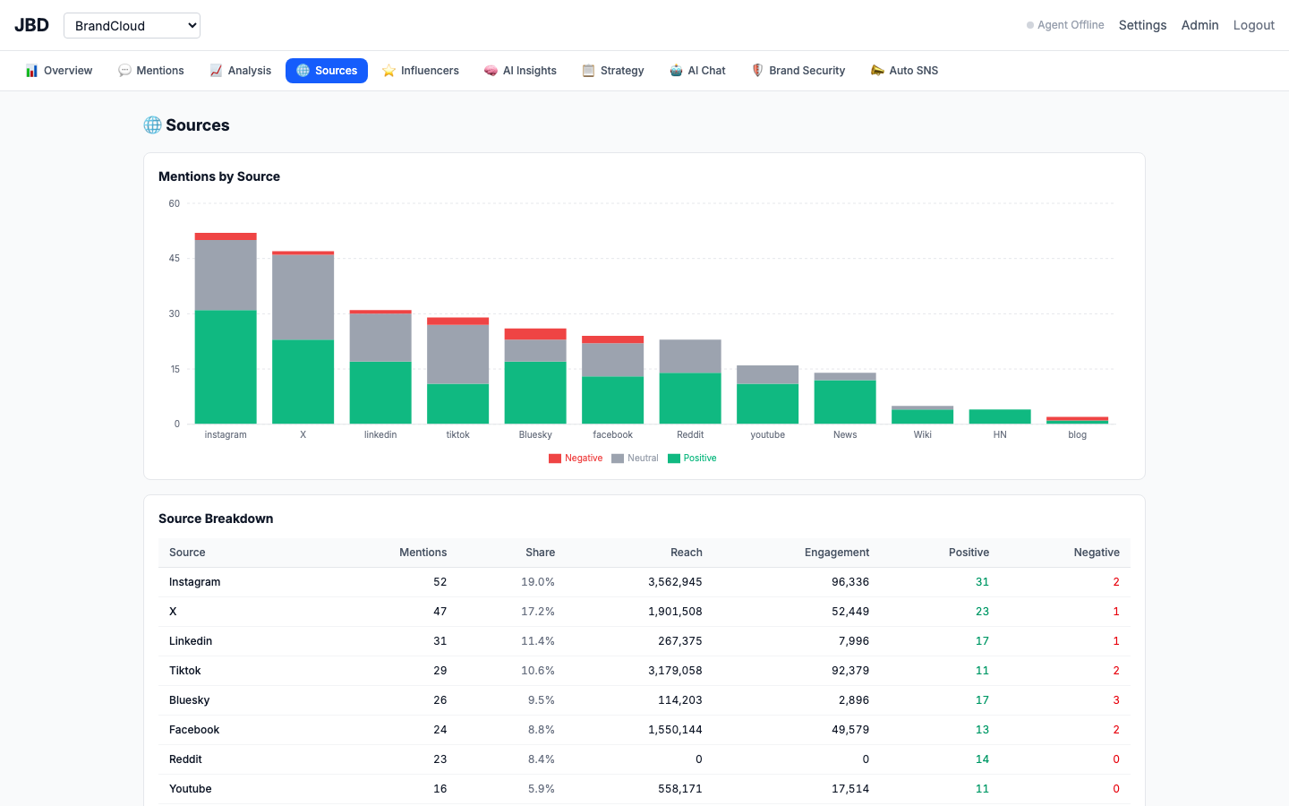Click the Share column header
This screenshot has width=1289, height=806.
click(x=540, y=553)
